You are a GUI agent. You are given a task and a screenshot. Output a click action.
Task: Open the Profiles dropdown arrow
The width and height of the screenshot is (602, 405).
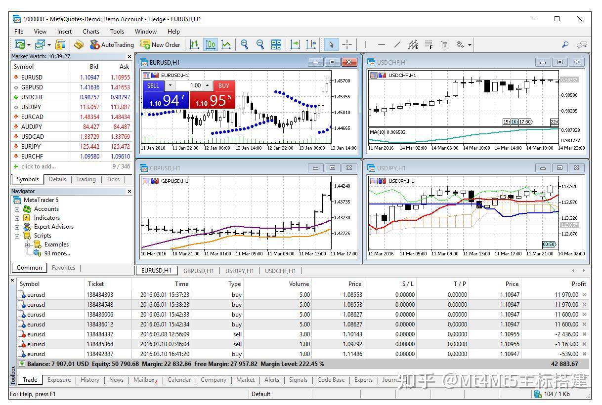49,45
